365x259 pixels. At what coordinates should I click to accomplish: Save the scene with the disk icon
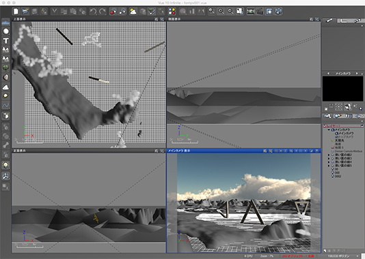(34, 11)
